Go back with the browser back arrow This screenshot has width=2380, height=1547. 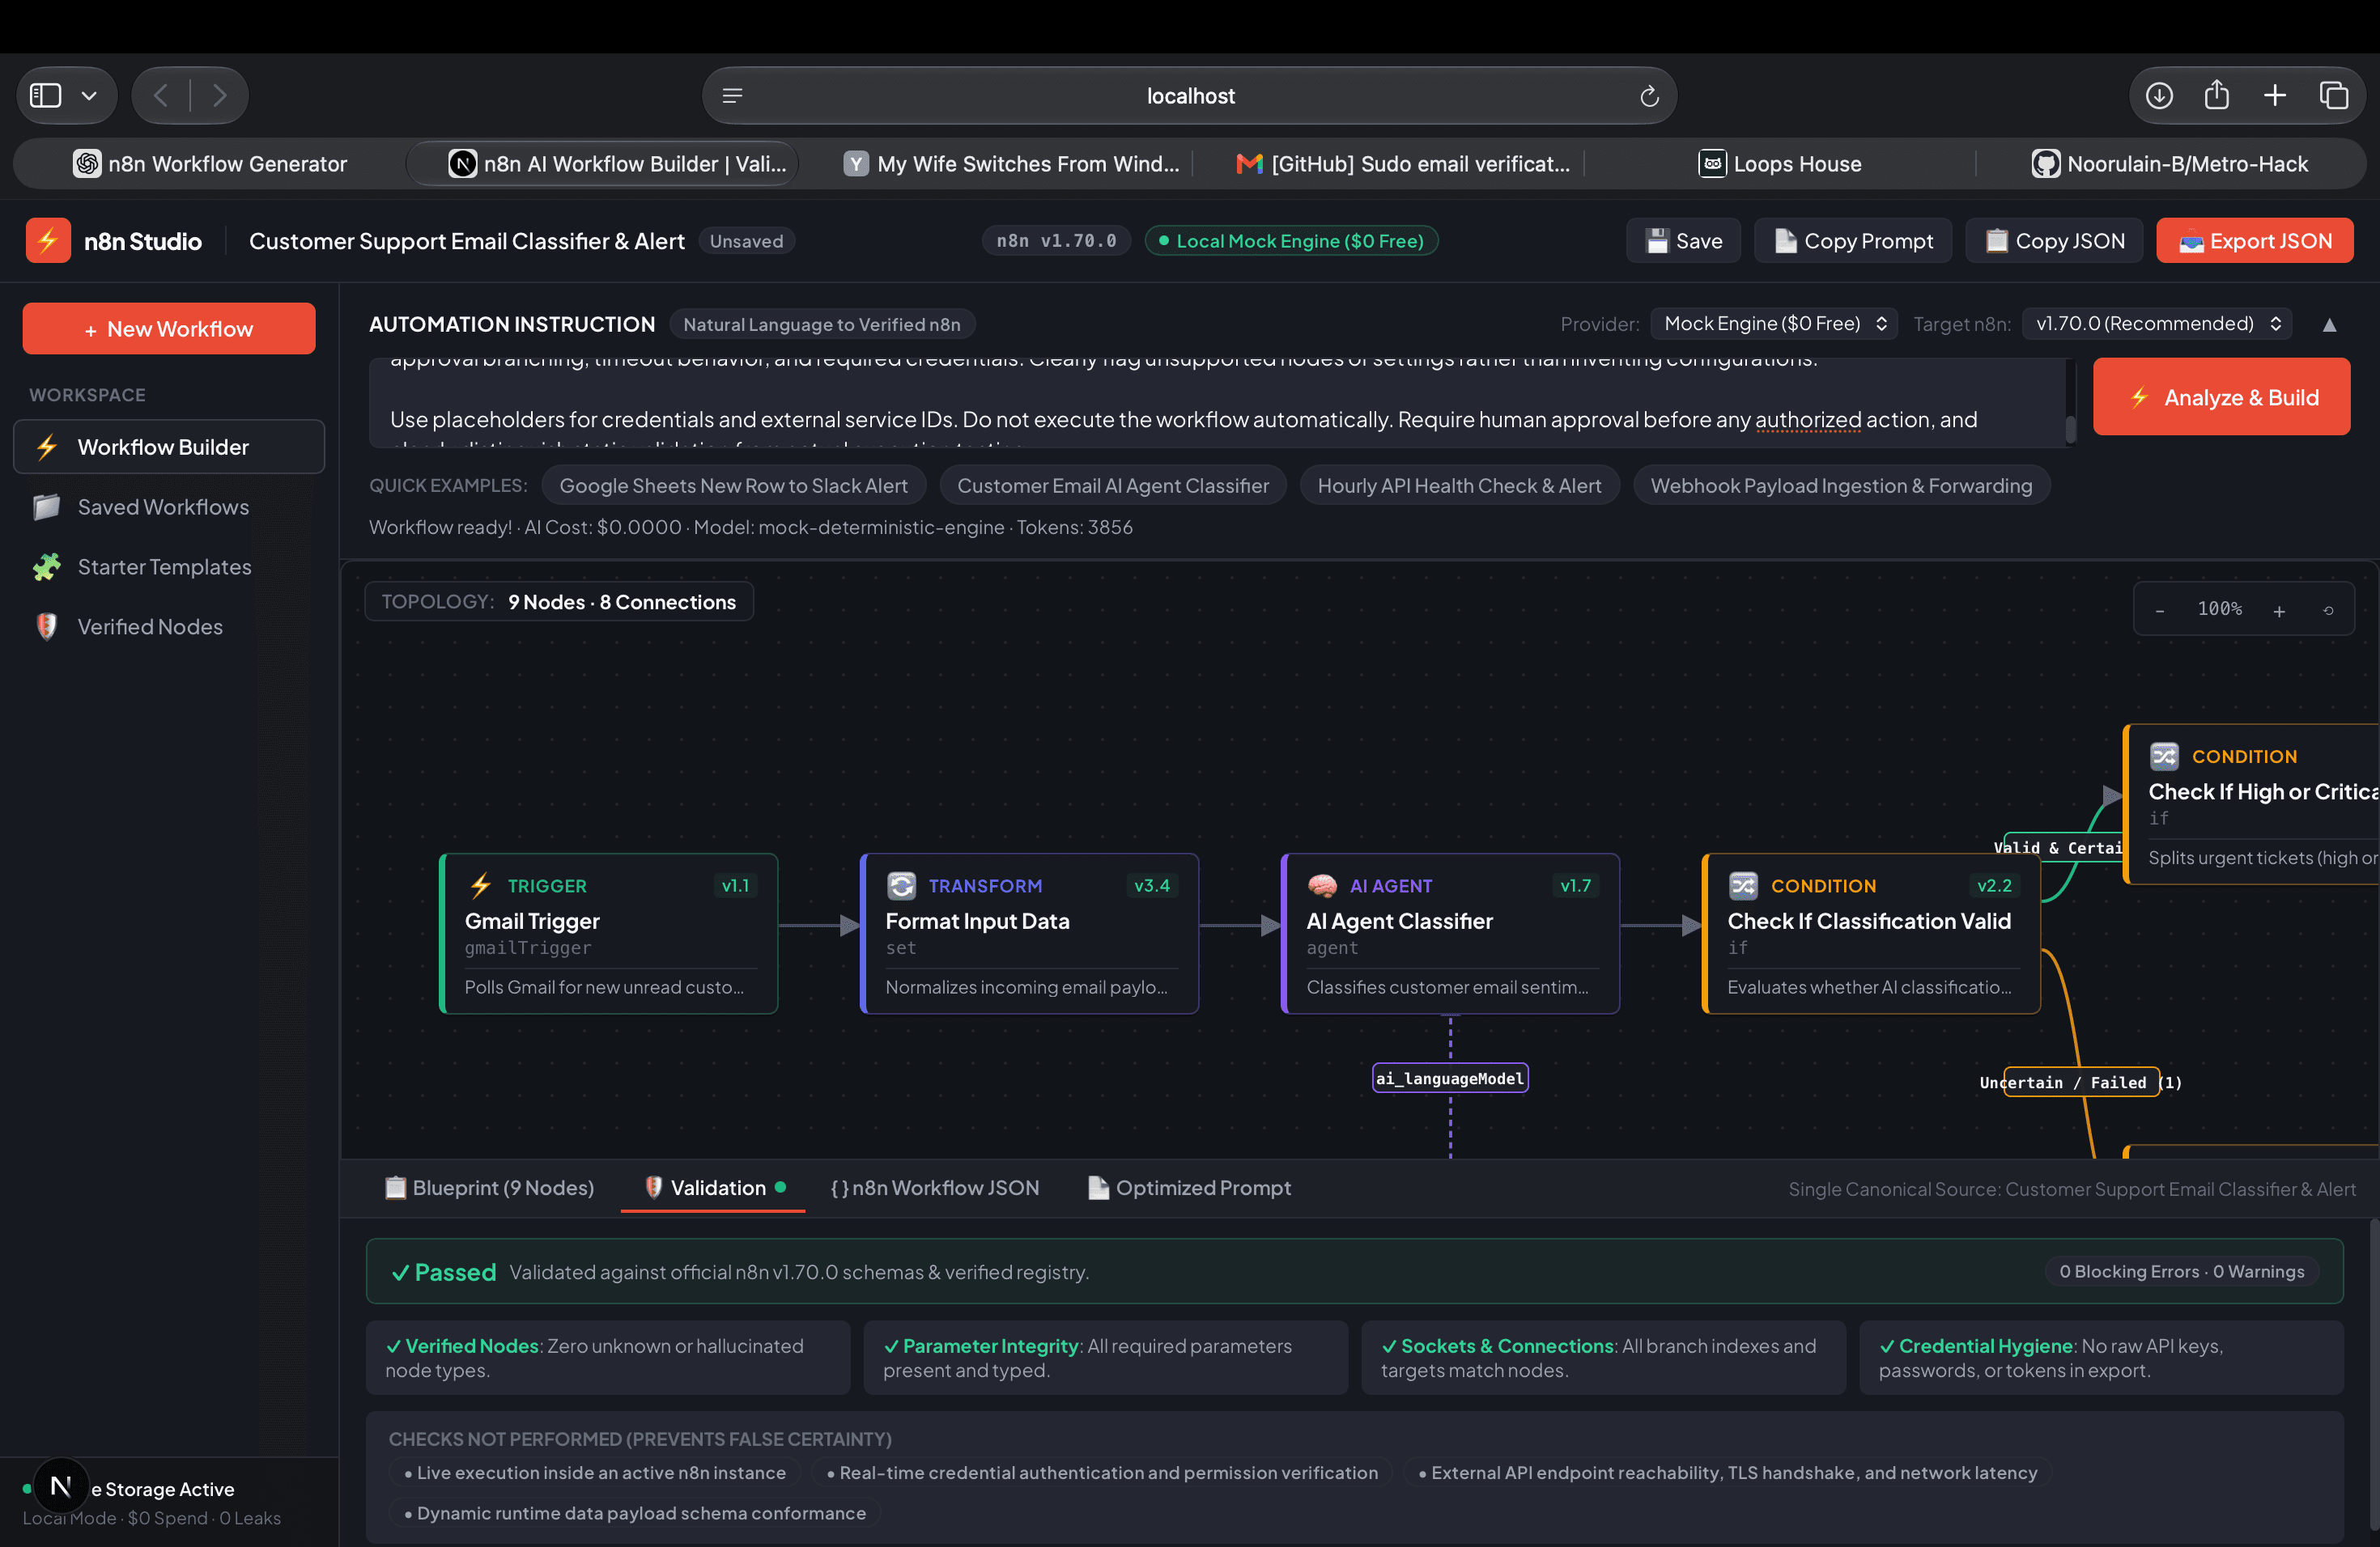click(161, 95)
